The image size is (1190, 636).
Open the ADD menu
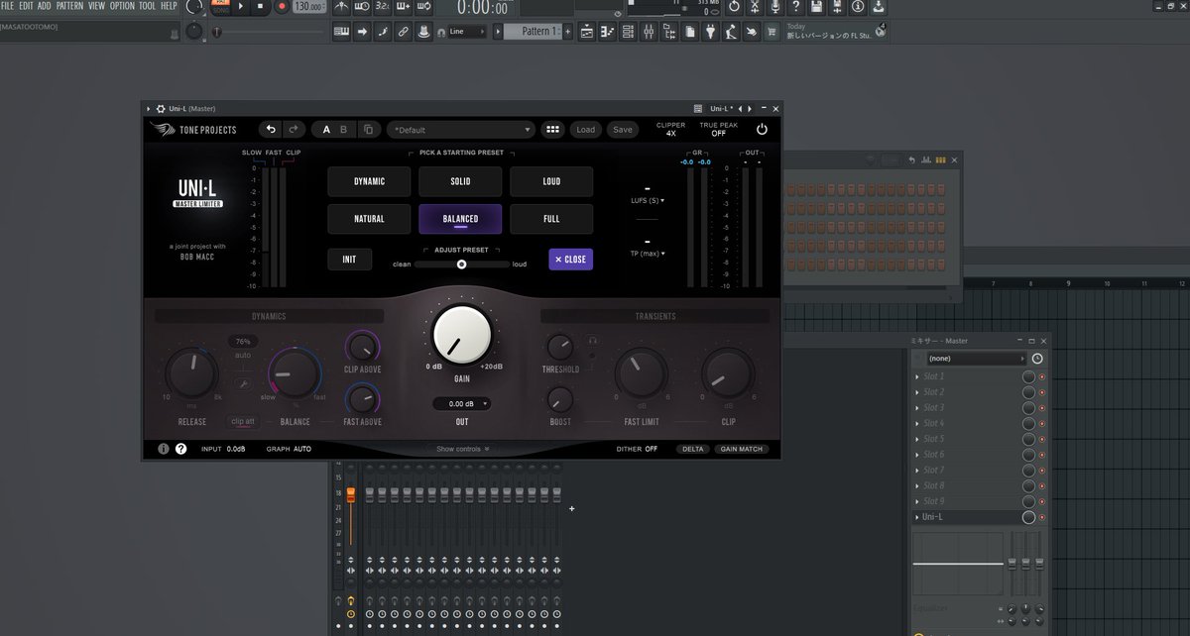pos(45,6)
